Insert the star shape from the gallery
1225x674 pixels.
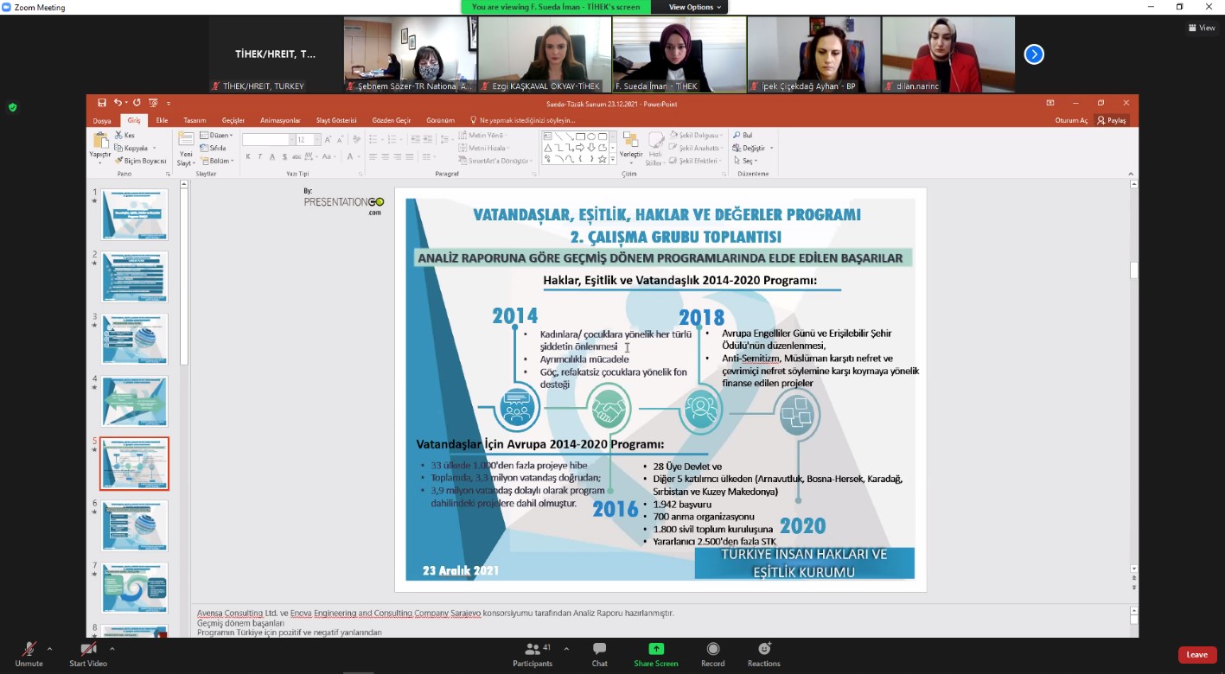(x=603, y=159)
